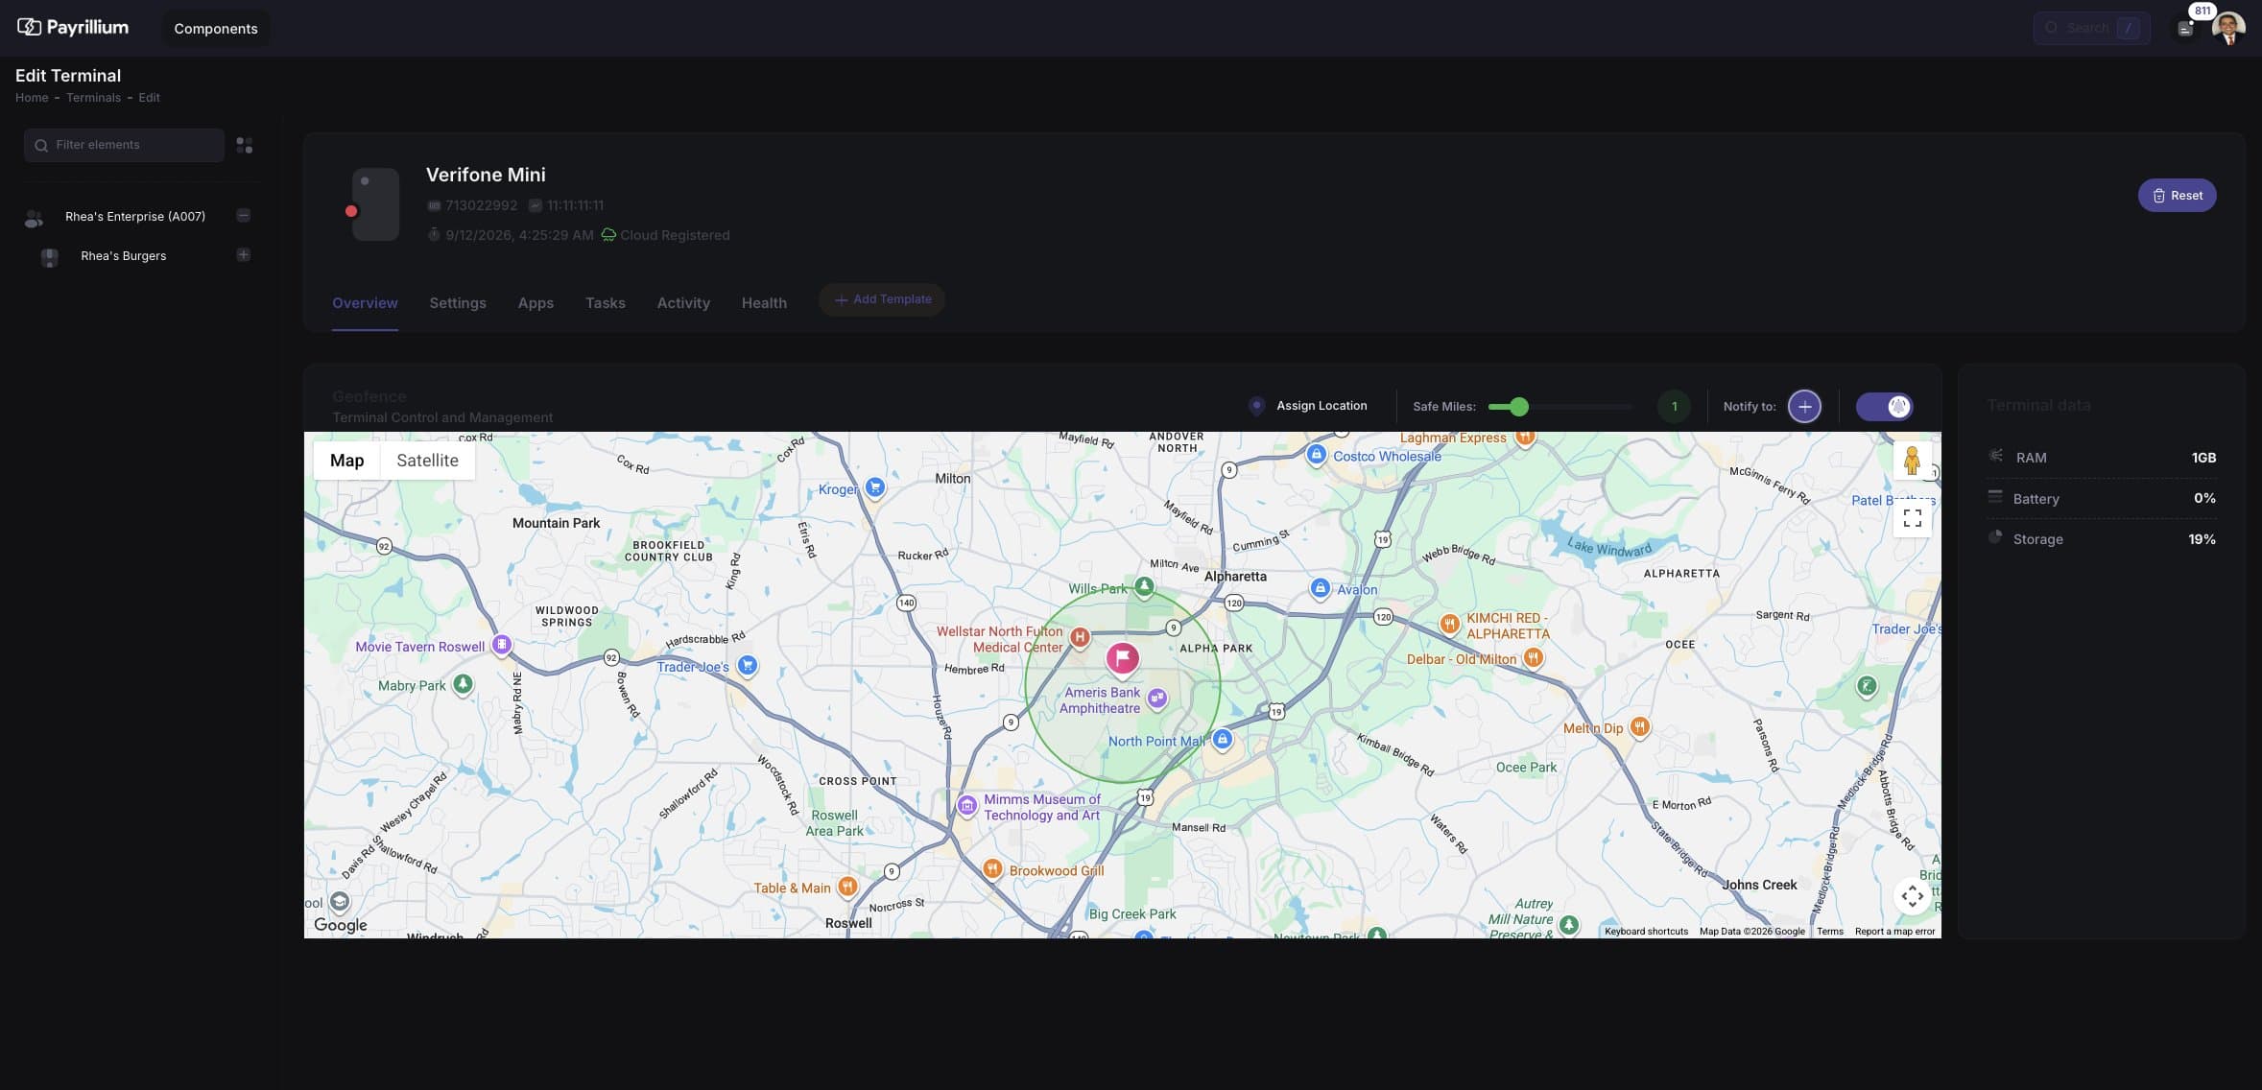Open map Terms link

(1829, 932)
